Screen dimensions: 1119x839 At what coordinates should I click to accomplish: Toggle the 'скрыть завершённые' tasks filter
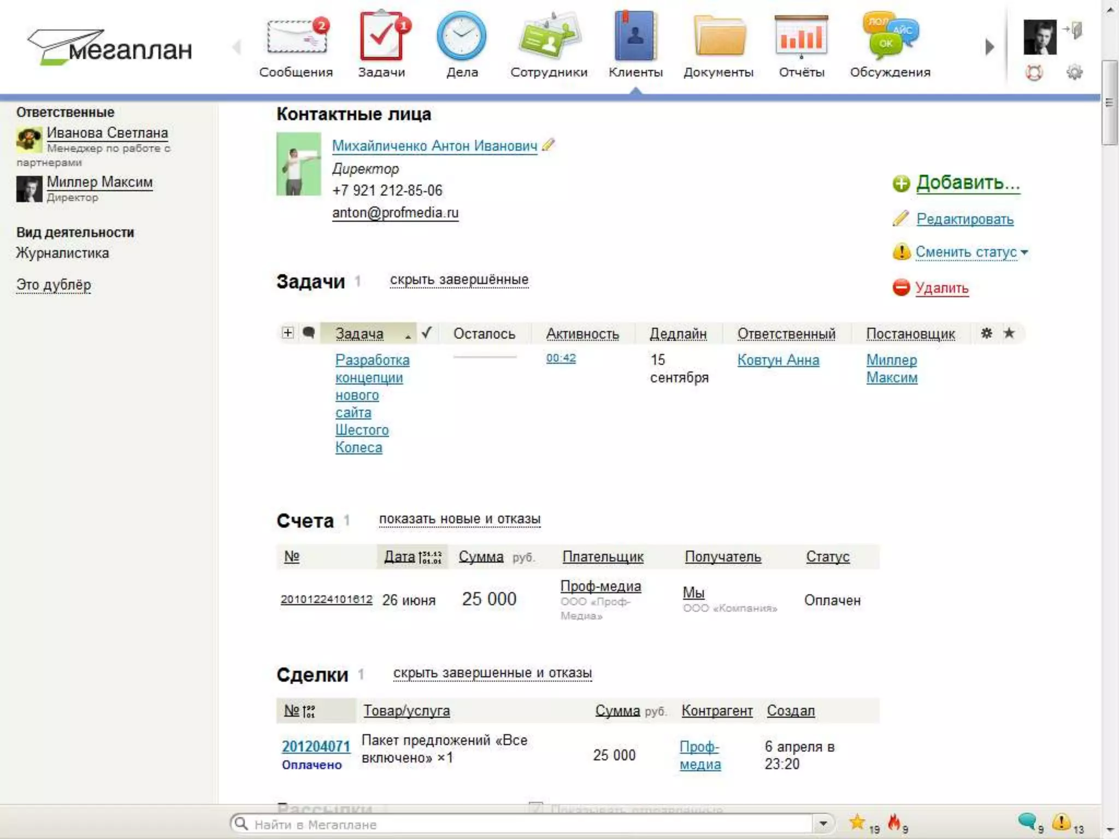[x=459, y=280]
